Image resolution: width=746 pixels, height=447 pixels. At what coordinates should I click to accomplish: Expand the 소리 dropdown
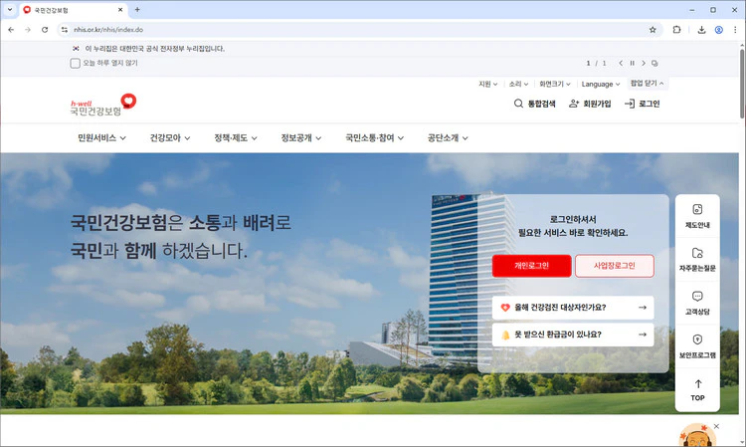click(516, 84)
